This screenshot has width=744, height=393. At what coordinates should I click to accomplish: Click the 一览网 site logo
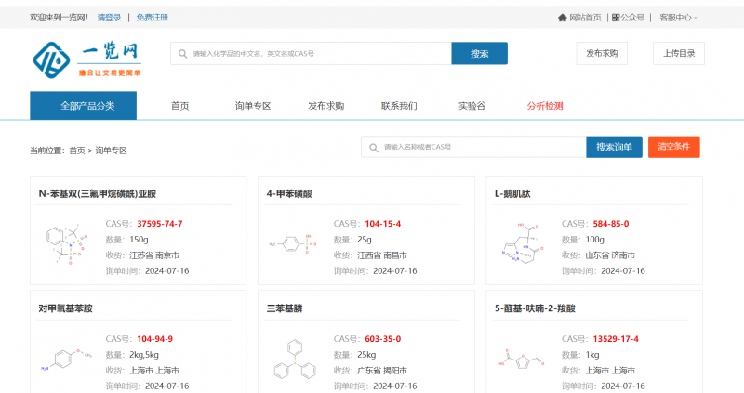click(86, 59)
